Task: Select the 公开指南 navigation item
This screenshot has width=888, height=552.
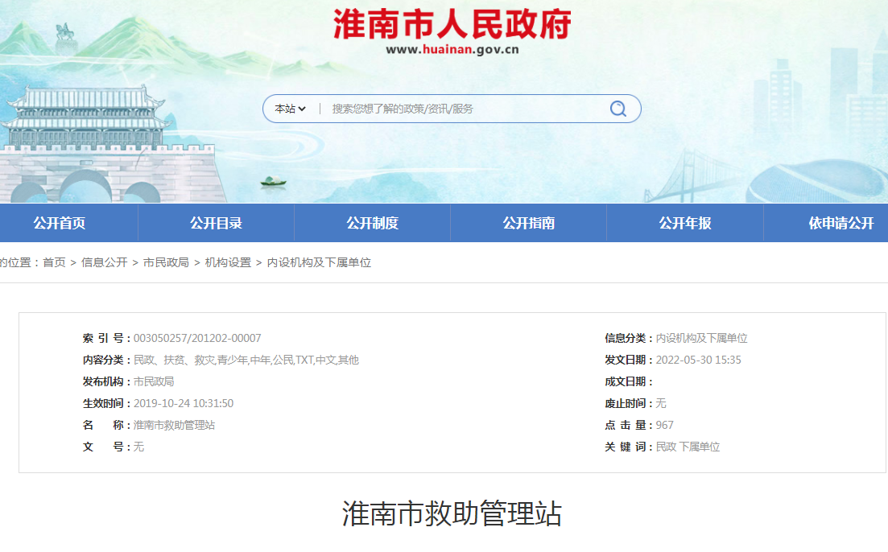Action: coord(527,223)
